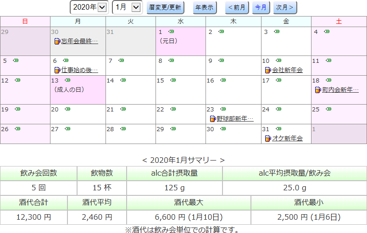Click the green entry icon beside January 9
This screenshot has width=367, height=233.
221,61
